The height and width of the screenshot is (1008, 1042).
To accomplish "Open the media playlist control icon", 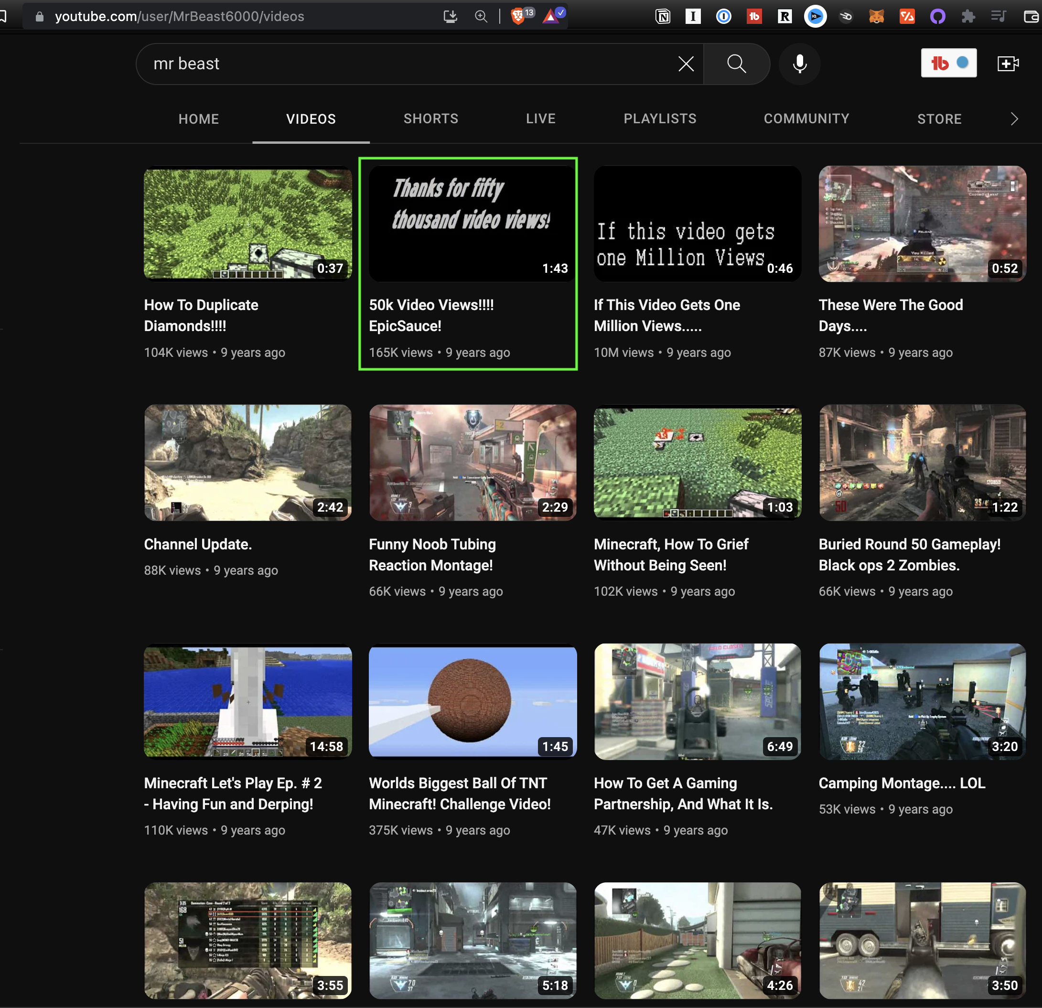I will (999, 16).
